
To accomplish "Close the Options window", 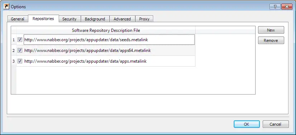I will [287, 7].
